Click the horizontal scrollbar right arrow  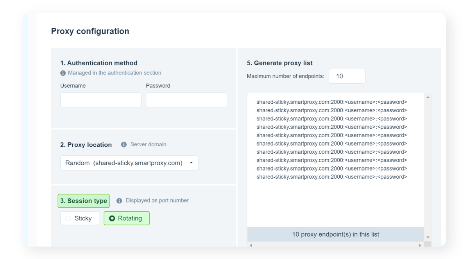pos(420,245)
